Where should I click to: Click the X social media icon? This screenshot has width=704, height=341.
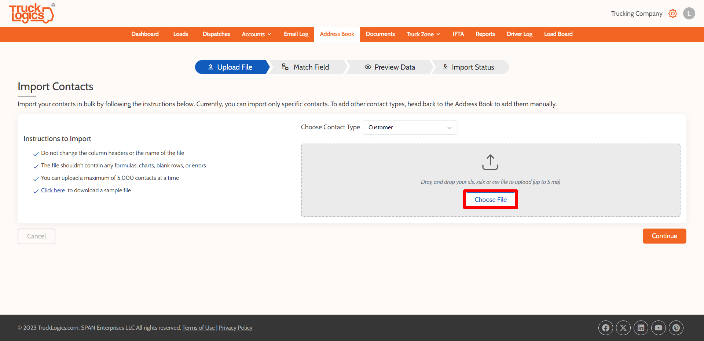623,328
